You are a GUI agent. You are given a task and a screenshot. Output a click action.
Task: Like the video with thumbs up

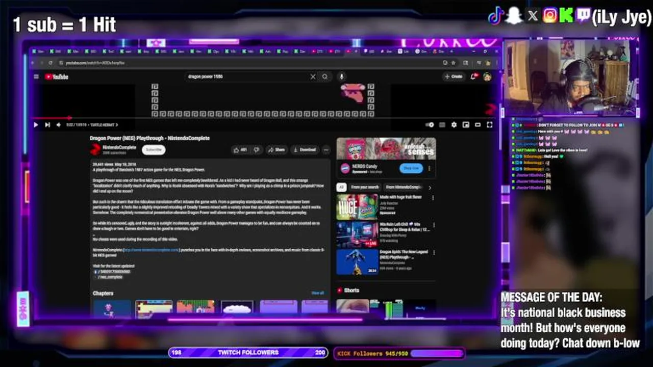click(x=240, y=150)
